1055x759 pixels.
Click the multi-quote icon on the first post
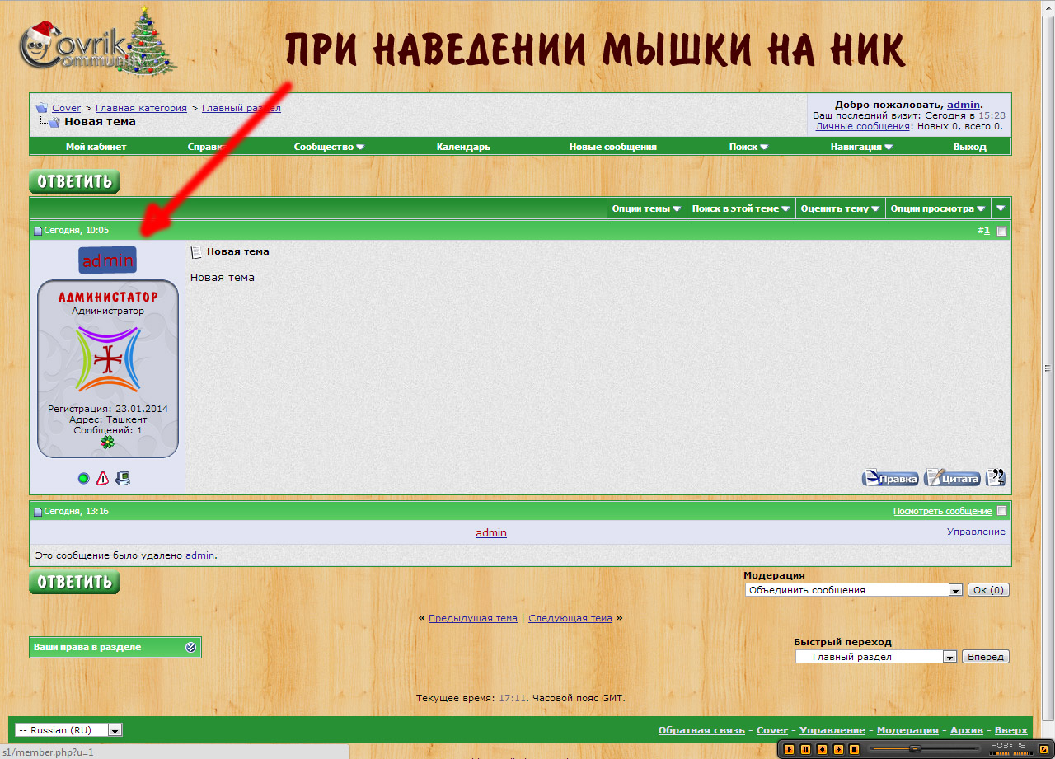[995, 477]
